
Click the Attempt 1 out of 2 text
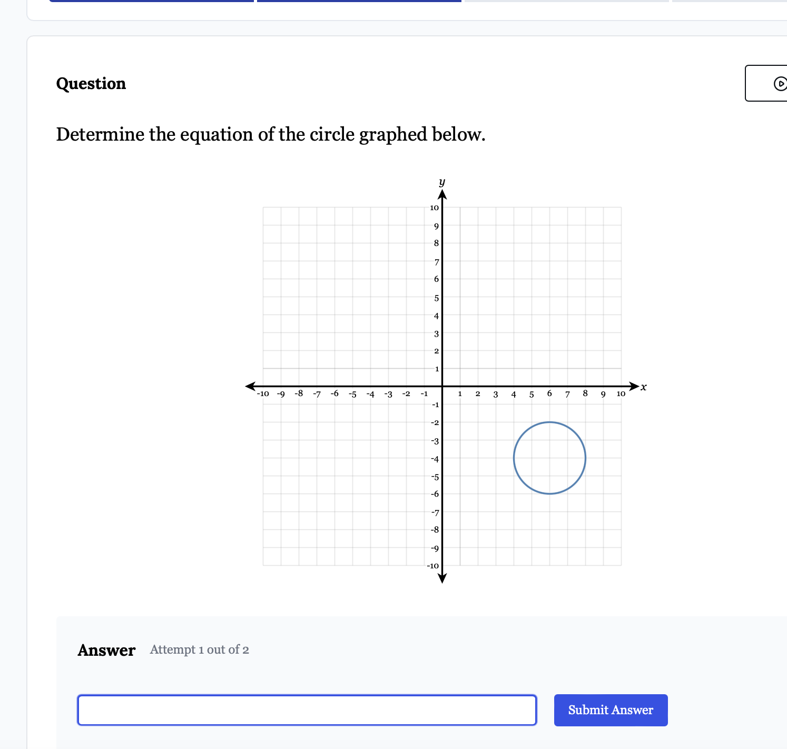point(199,650)
